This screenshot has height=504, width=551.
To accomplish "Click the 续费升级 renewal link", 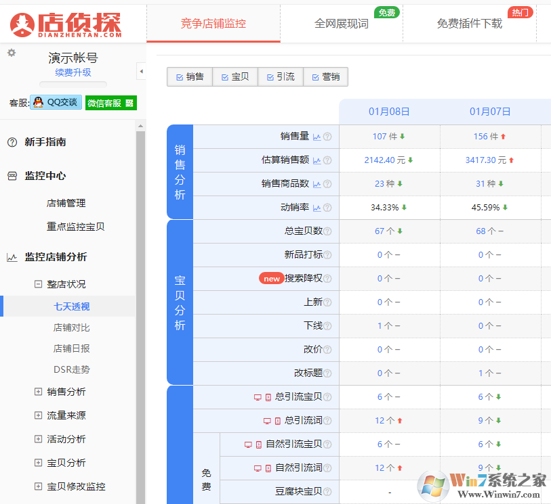I will 74,72.
